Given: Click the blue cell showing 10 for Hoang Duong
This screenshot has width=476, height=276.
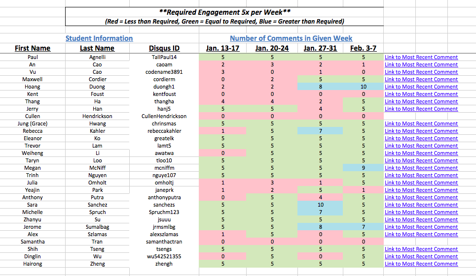Looking at the screenshot, I should point(363,87).
